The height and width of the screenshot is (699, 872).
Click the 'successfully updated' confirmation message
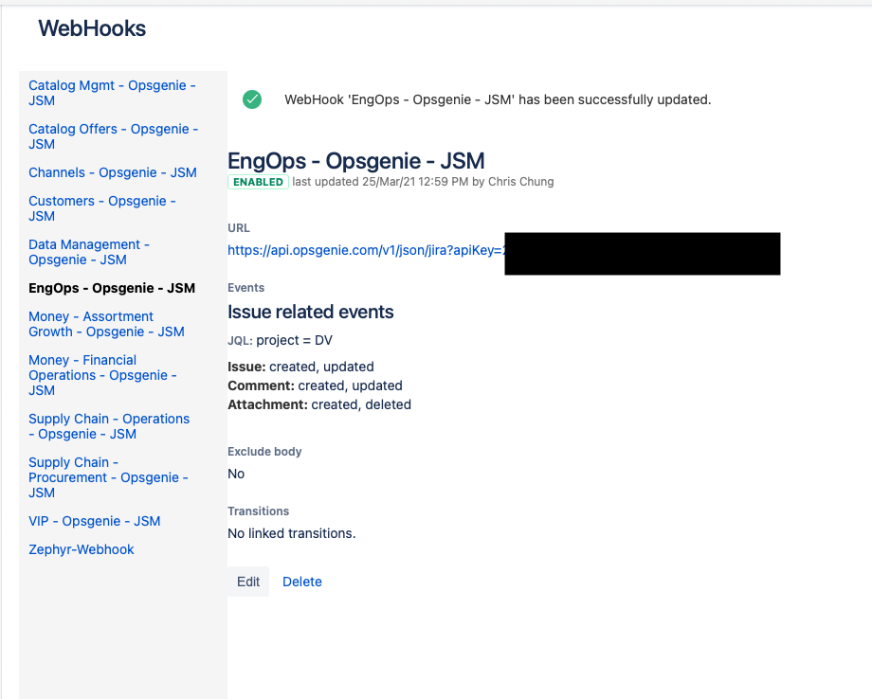(498, 99)
